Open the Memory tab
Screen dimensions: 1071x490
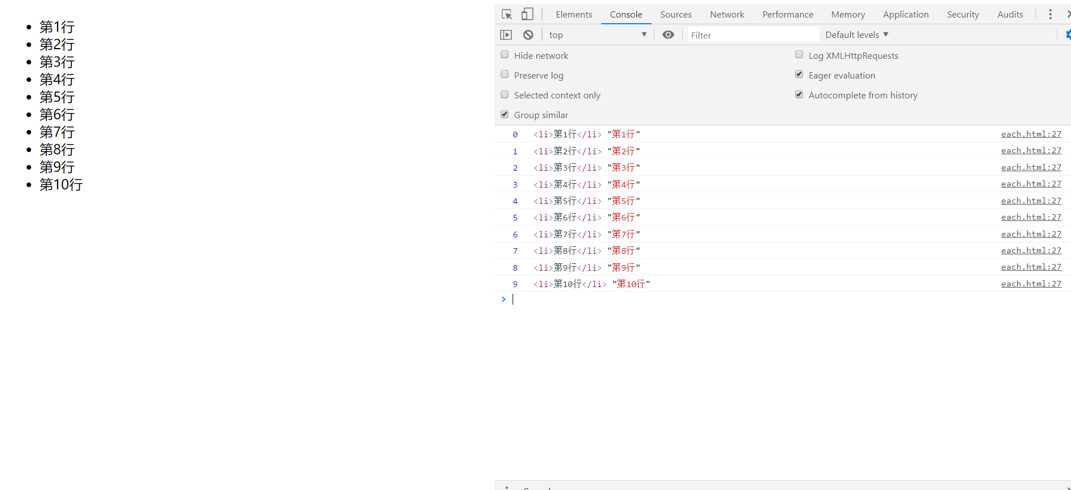[x=848, y=15]
